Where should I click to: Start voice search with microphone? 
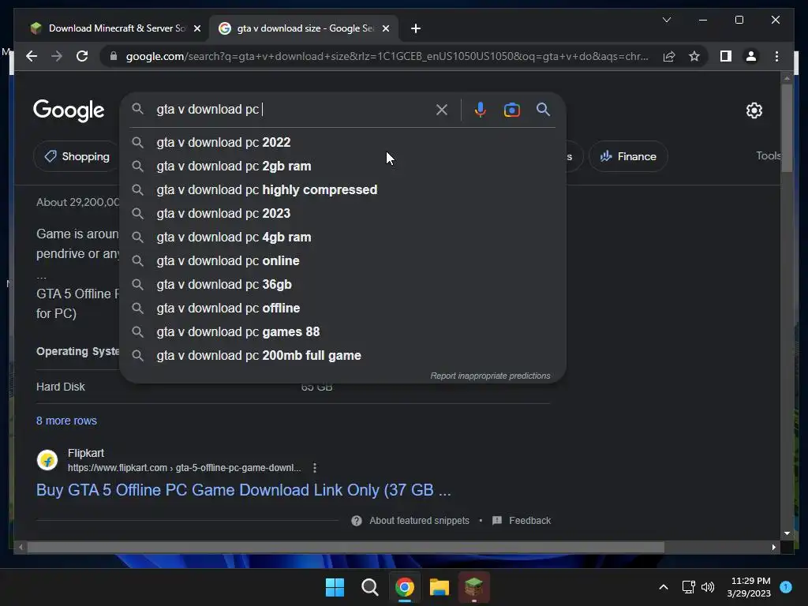pos(480,109)
